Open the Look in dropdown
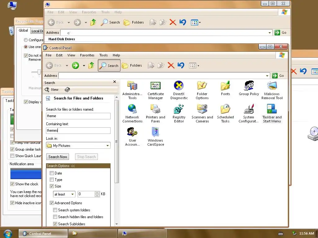Image resolution: width=318 pixels, height=238 pixels. pyautogui.click(x=107, y=146)
